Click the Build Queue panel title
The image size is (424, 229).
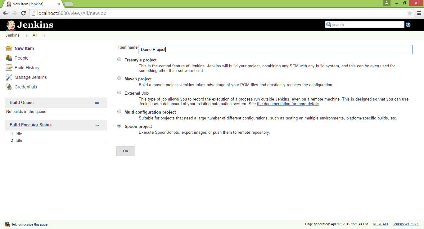21,102
